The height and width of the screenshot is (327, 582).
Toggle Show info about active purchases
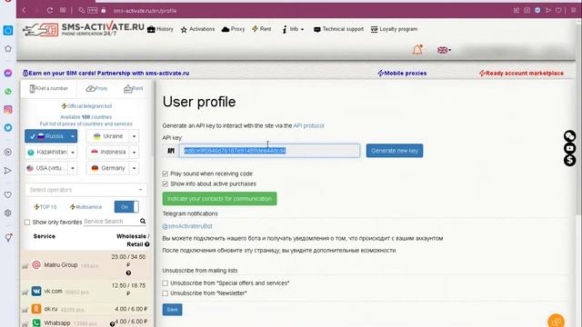click(x=166, y=183)
